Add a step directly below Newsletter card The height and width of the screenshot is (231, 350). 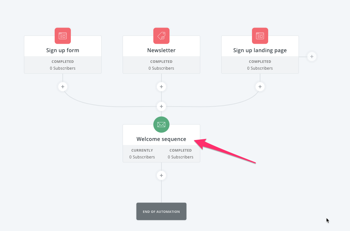point(161,87)
